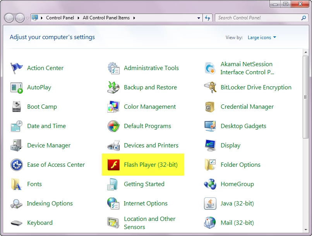
Task: Open the Device Manager icon
Action: 16,145
